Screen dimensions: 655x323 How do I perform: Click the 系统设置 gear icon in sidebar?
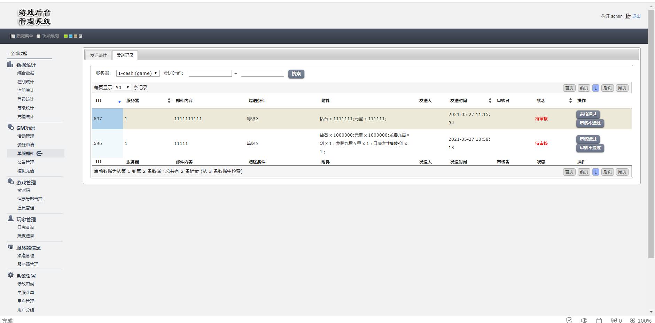[10, 275]
